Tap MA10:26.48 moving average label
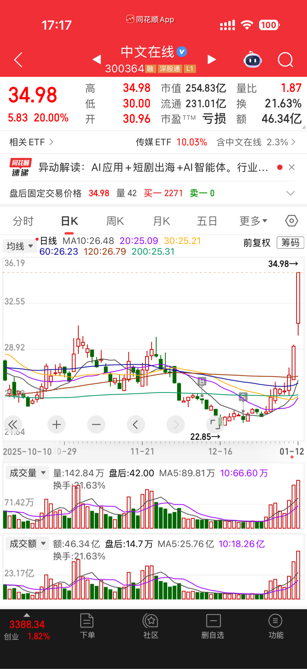 [x=88, y=241]
